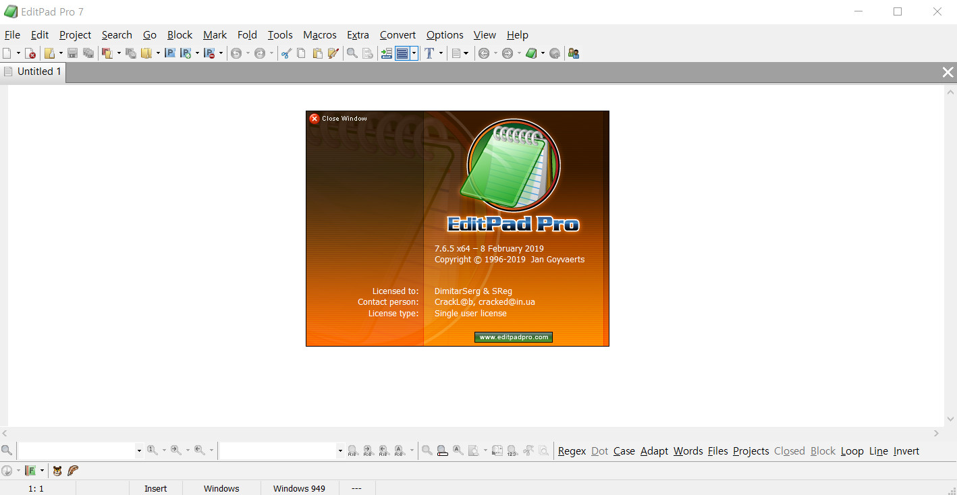Click the project icon with green plus

(x=186, y=53)
